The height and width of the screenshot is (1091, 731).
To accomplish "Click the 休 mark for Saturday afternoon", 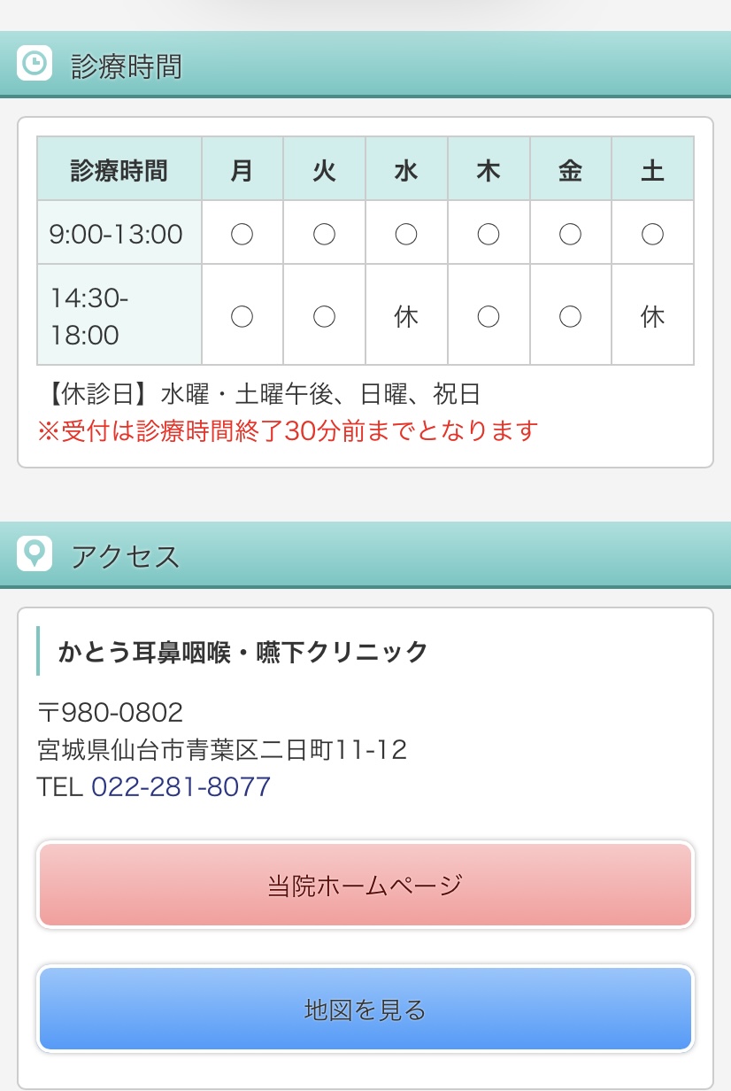I will click(653, 316).
